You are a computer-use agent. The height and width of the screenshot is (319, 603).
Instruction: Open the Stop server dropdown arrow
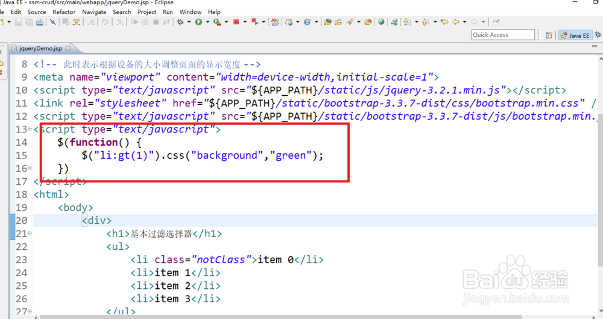245,22
